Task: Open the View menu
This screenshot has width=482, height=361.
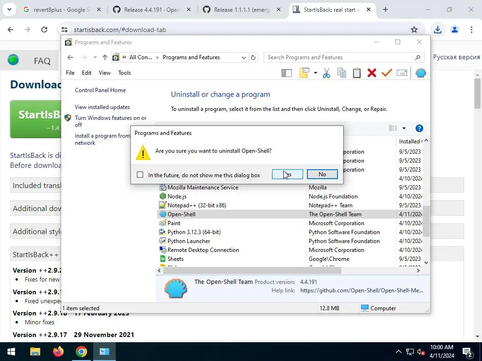Action: coord(104,73)
